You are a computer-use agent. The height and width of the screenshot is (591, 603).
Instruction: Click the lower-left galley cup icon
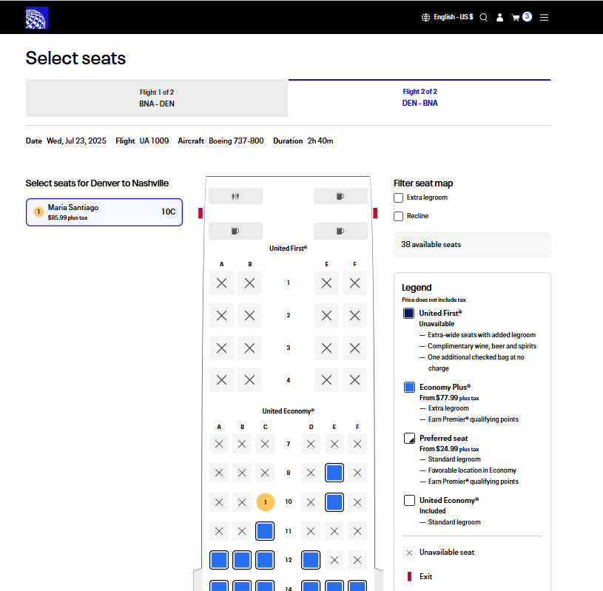(x=235, y=231)
